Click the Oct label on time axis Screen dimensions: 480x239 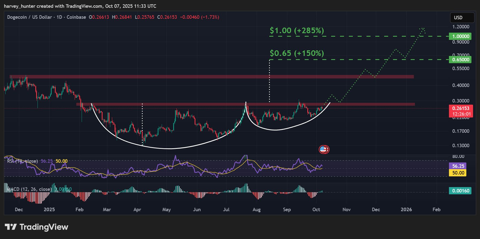point(316,210)
